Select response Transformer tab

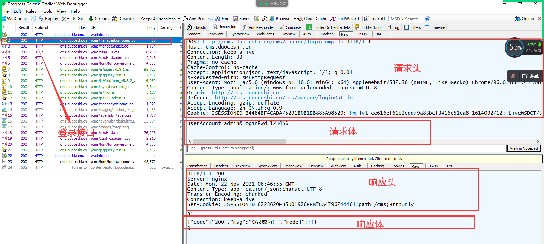pos(197,166)
